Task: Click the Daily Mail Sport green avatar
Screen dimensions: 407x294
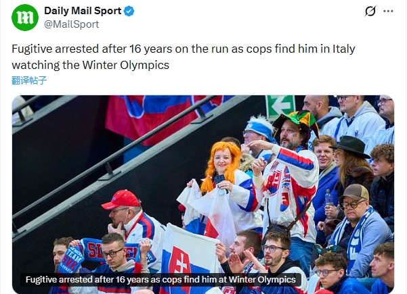Action: pyautogui.click(x=25, y=17)
